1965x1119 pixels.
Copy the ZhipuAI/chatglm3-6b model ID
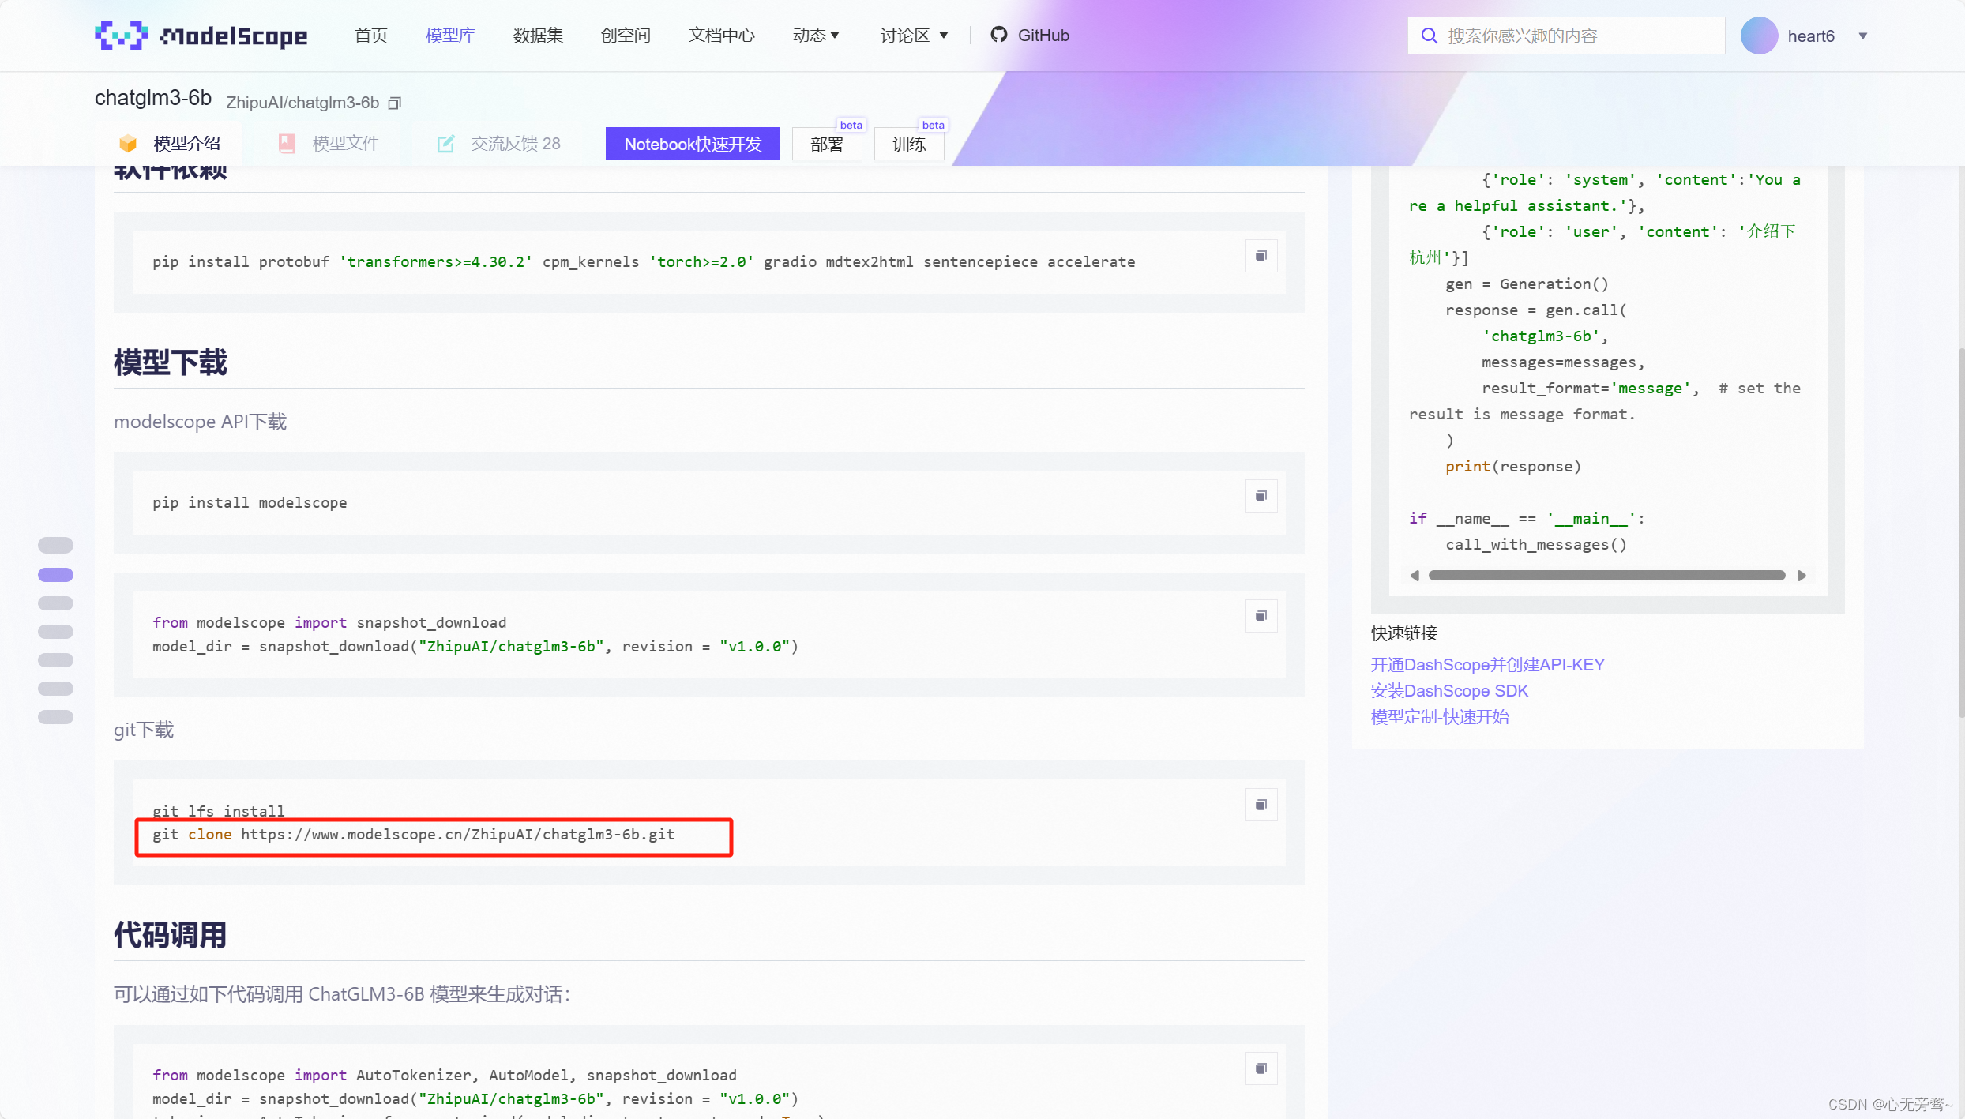click(x=395, y=103)
